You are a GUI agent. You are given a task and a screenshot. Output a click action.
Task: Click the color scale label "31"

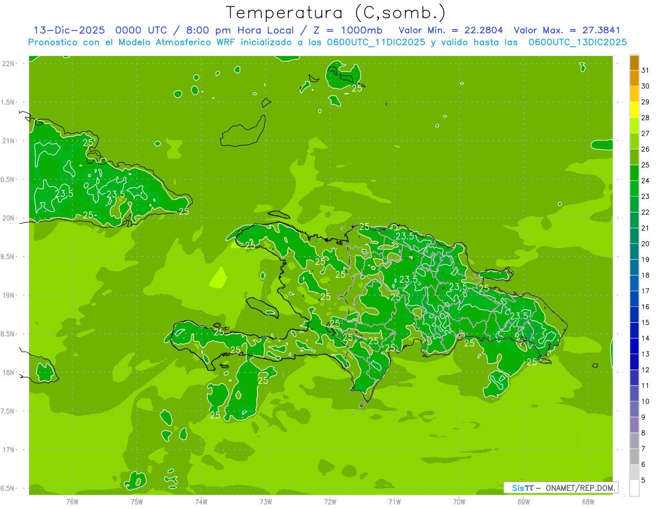click(645, 70)
